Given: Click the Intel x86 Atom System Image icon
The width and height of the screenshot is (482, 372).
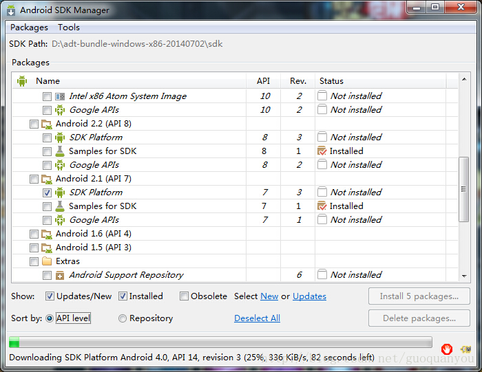Looking at the screenshot, I should tap(60, 96).
